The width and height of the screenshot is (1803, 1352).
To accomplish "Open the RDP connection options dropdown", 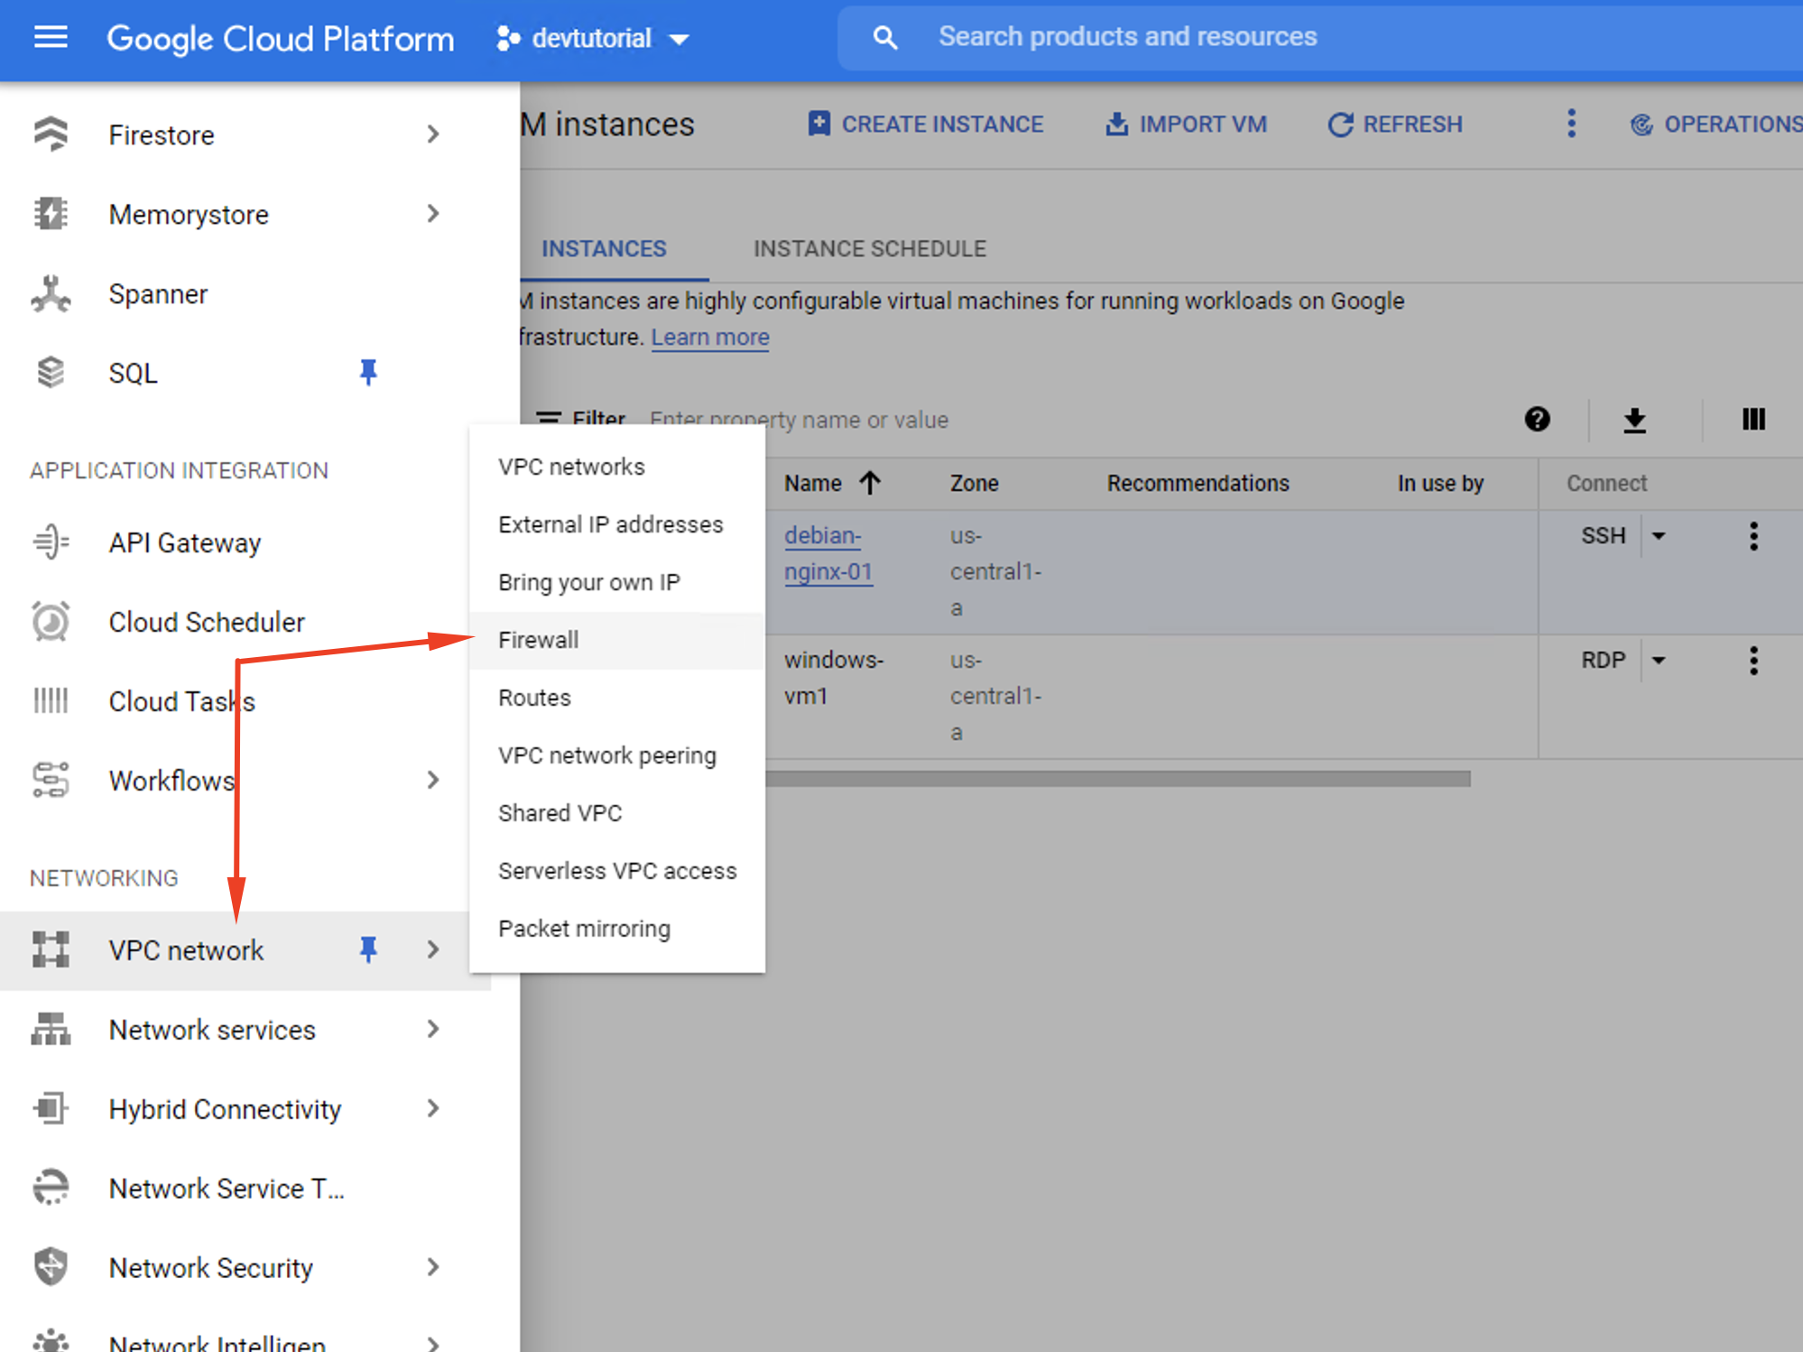I will point(1659,661).
